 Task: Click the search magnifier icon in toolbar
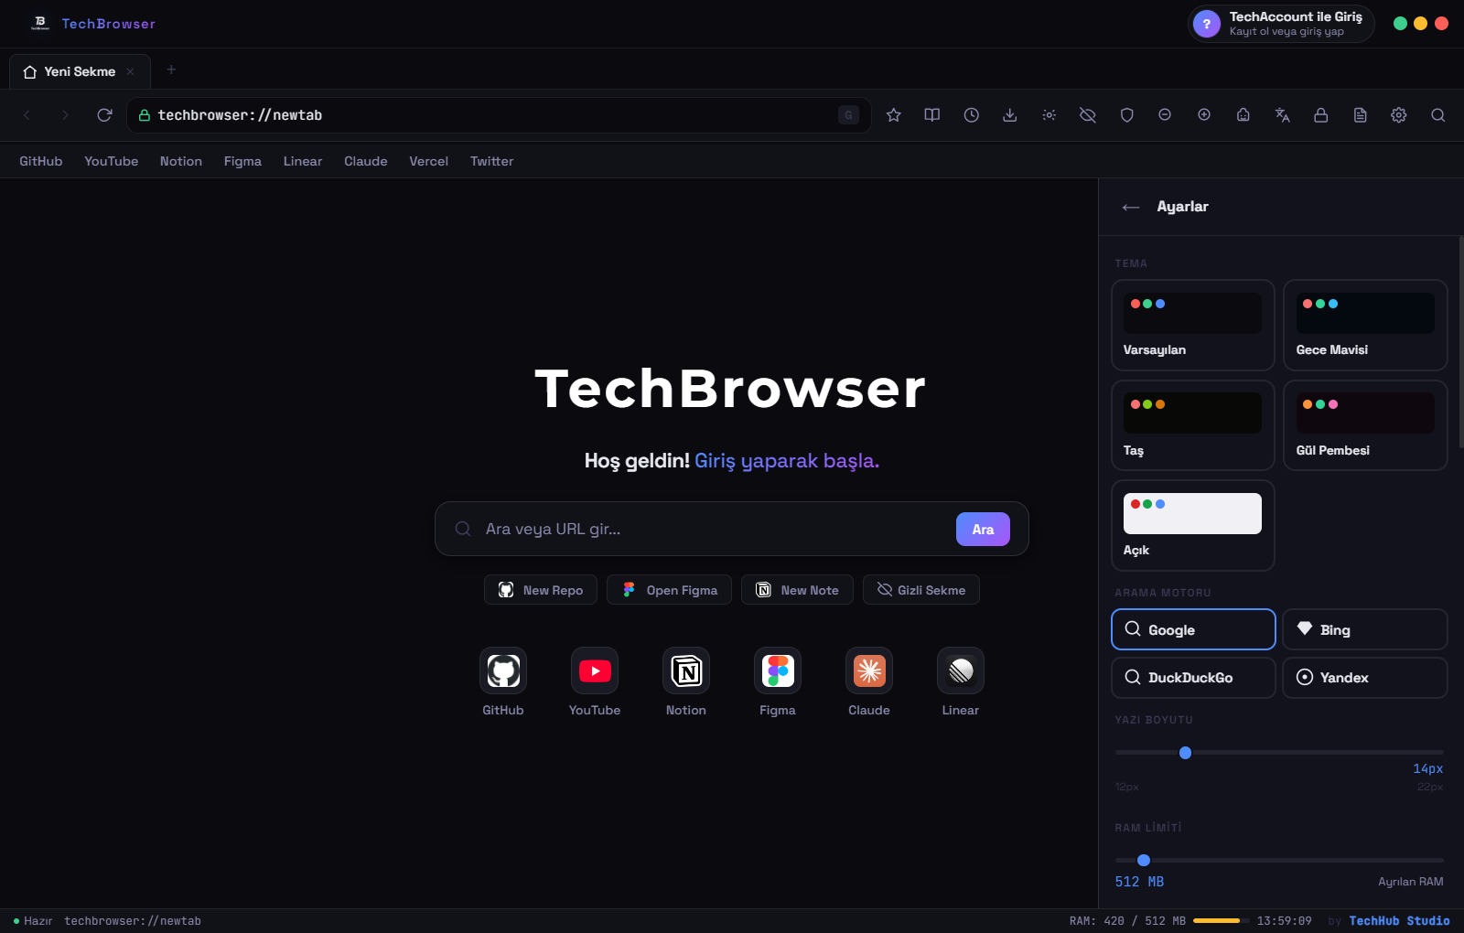pyautogui.click(x=1438, y=115)
